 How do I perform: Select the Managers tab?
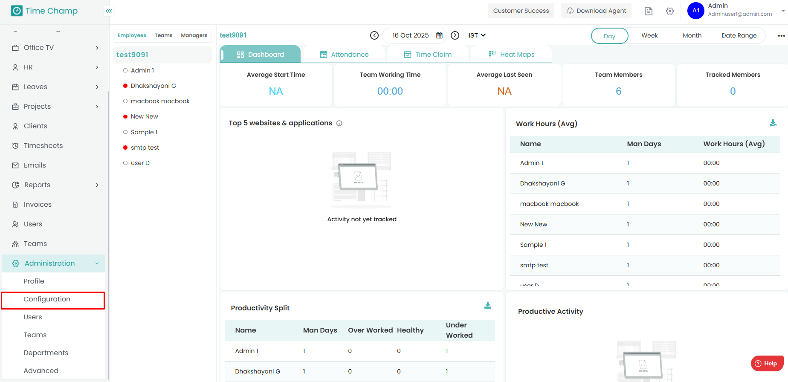pos(194,35)
